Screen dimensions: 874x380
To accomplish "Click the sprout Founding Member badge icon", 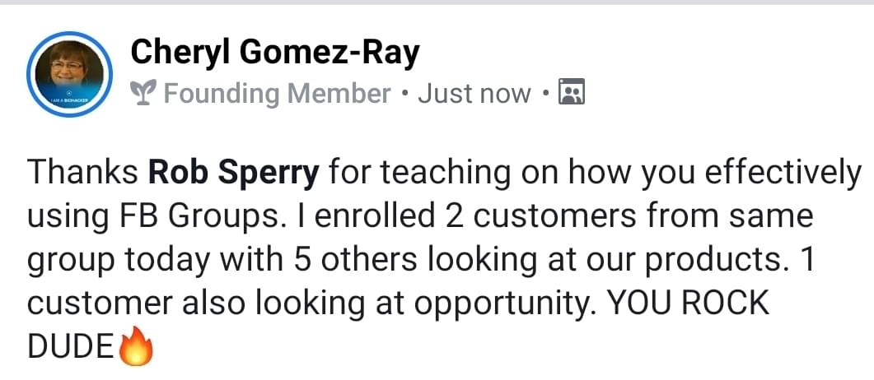I will 144,94.
